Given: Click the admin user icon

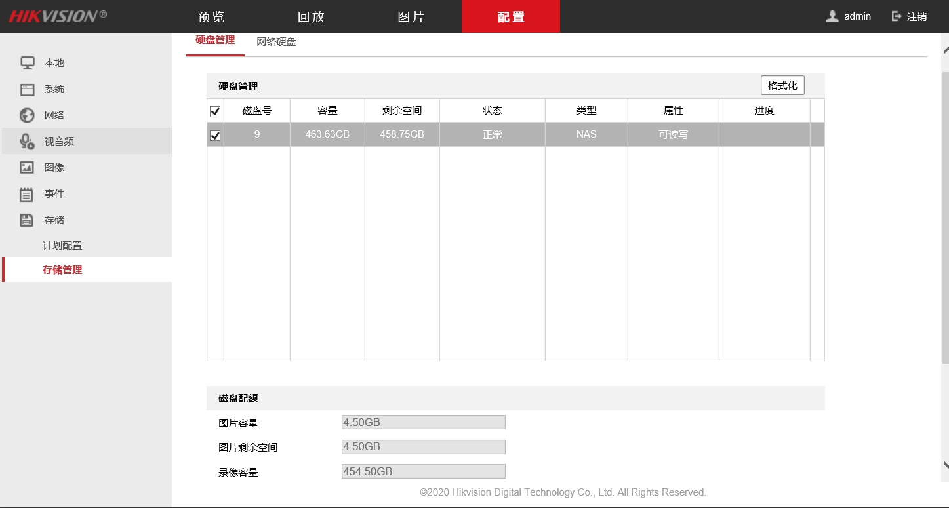Looking at the screenshot, I should pyautogui.click(x=832, y=16).
